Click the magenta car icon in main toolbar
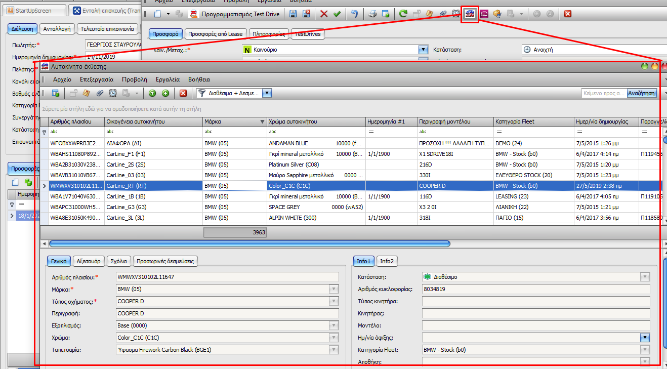Viewport: 667px width, 369px height. tap(484, 14)
